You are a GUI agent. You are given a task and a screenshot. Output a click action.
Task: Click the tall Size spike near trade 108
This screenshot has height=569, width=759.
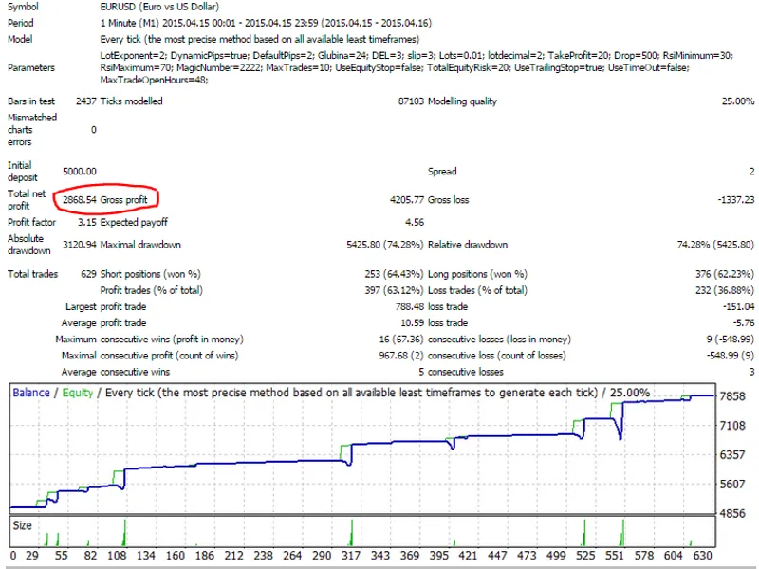point(125,533)
